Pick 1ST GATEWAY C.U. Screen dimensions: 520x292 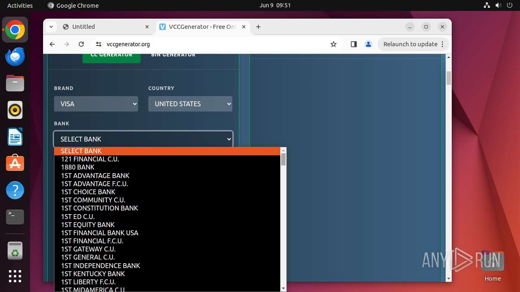click(167, 249)
